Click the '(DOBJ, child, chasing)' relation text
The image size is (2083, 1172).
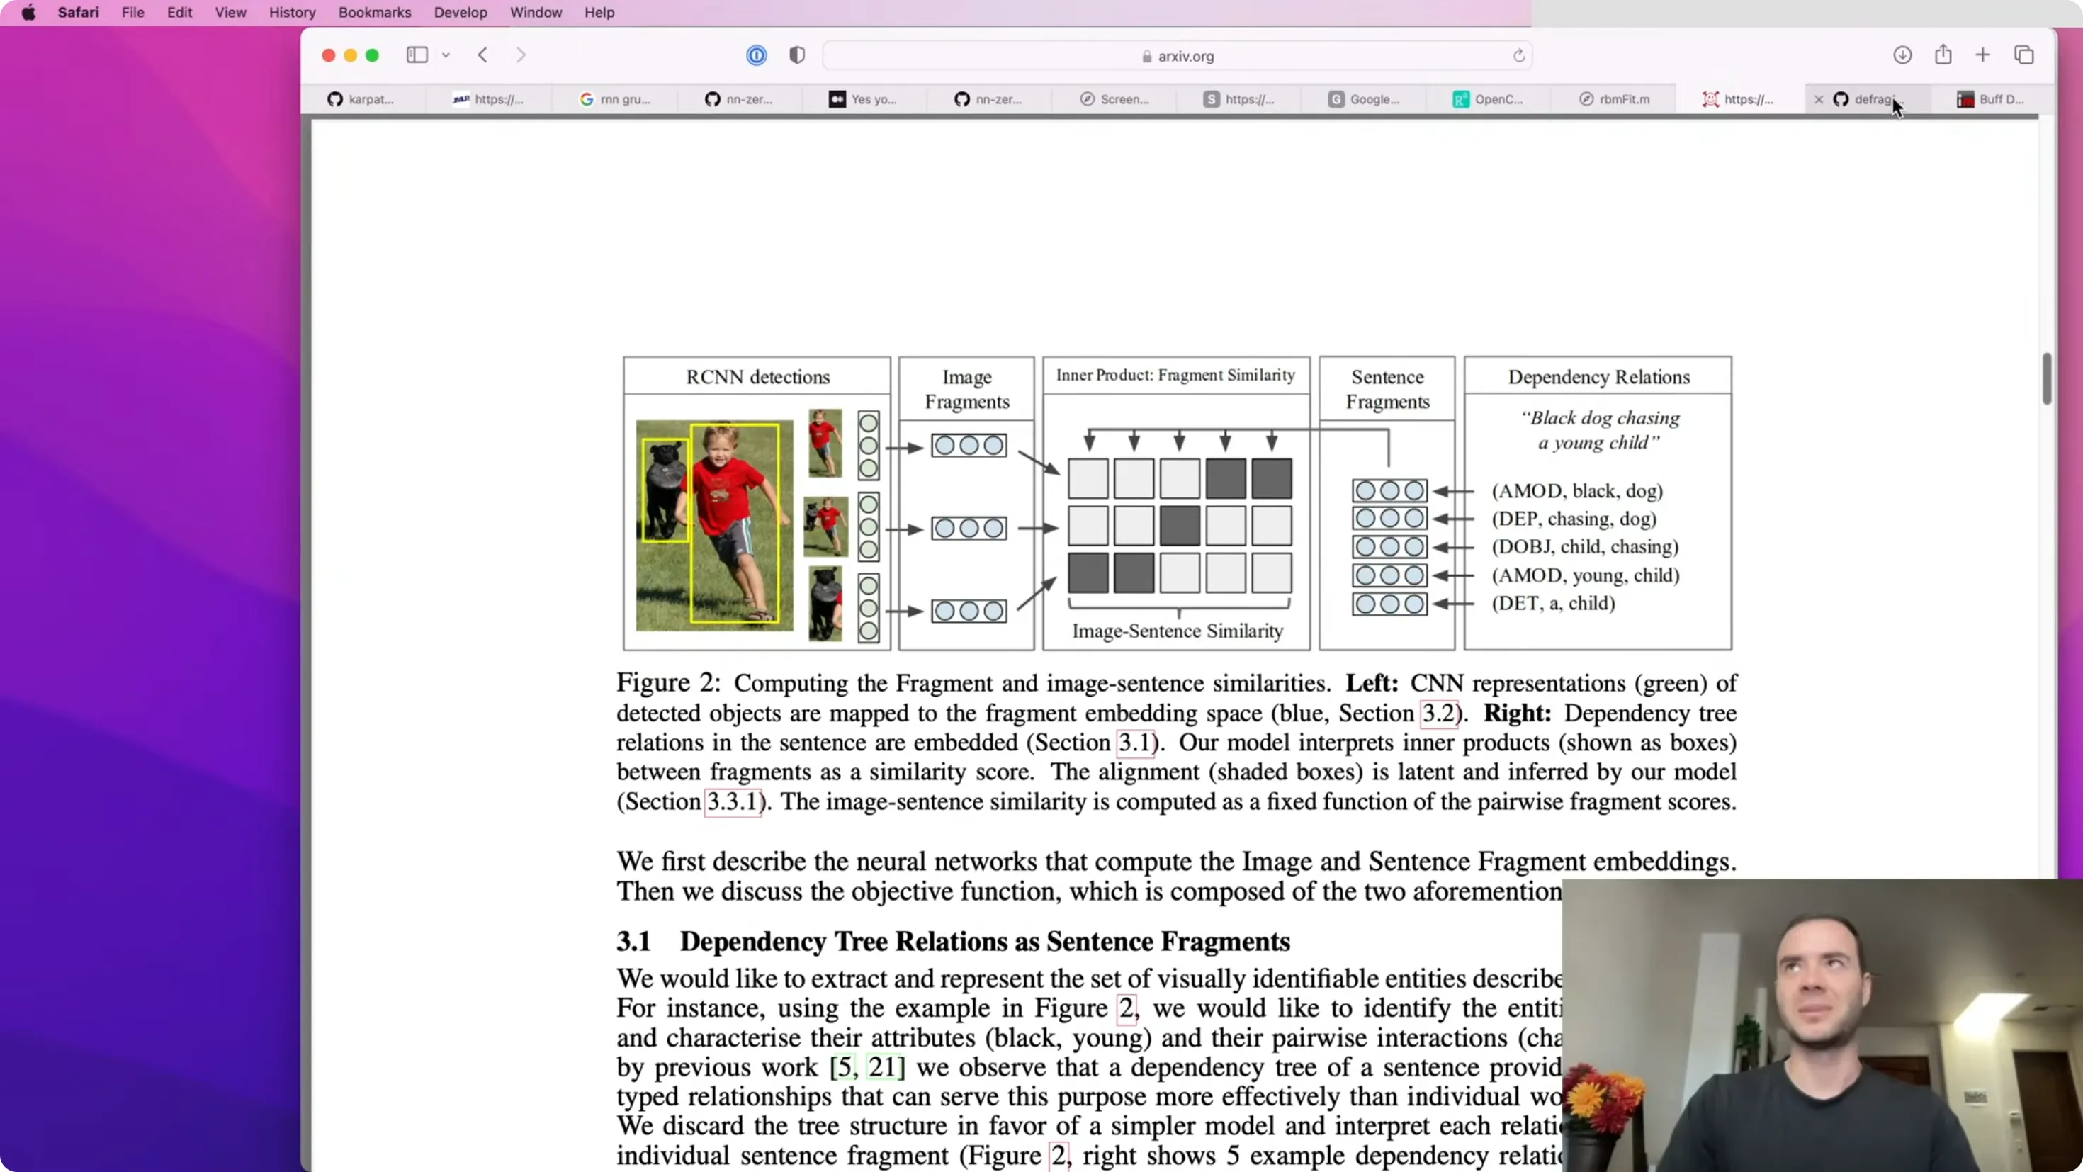pyautogui.click(x=1585, y=547)
